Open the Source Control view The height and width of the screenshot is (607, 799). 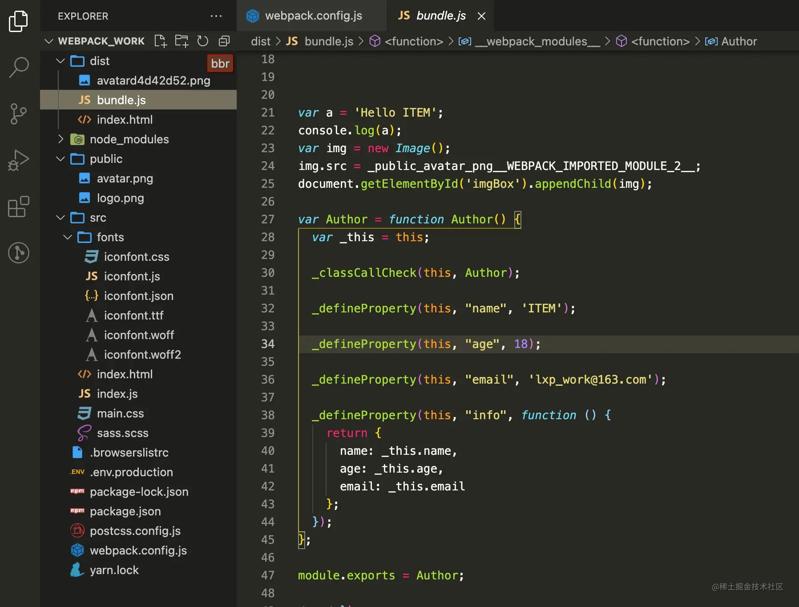pos(19,114)
